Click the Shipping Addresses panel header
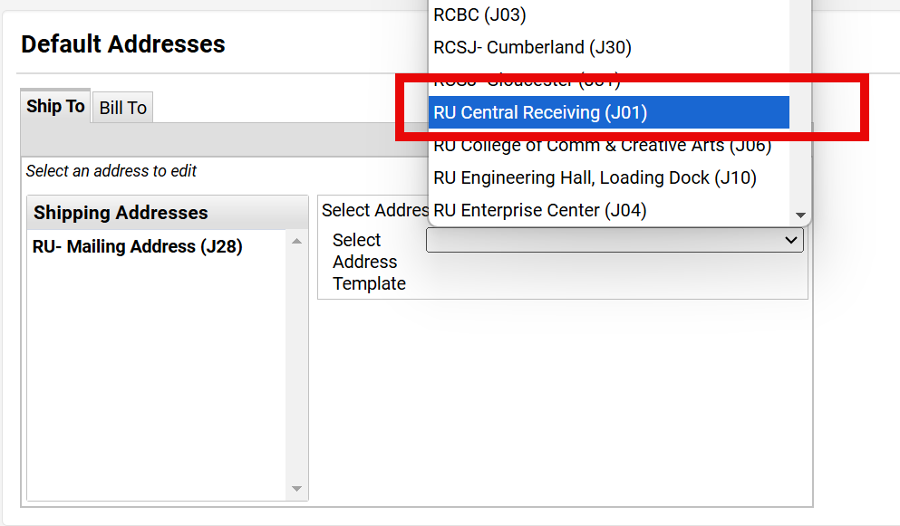 121,213
